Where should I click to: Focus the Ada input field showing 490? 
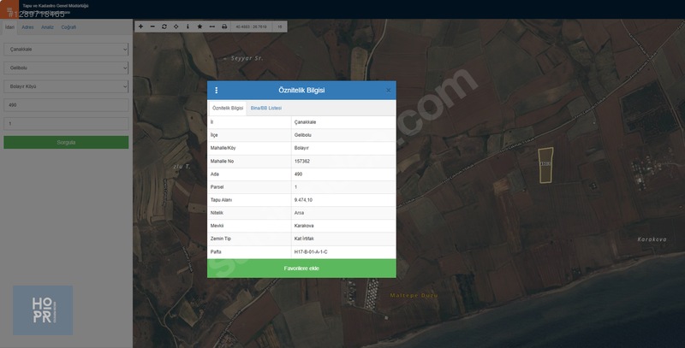66,105
